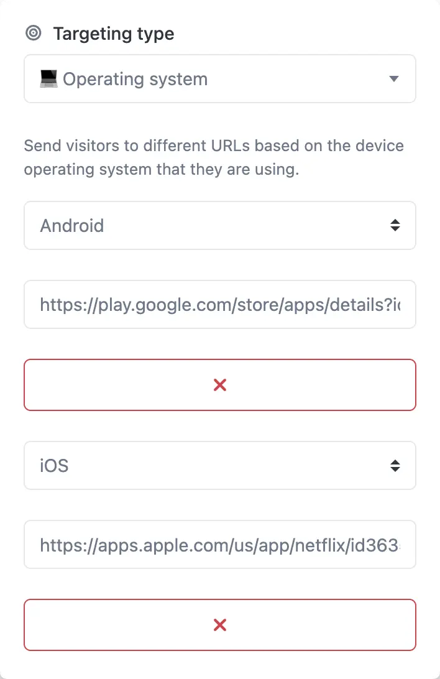The image size is (440, 679).
Task: Click the red X icon under Google Play URL
Action: pyautogui.click(x=220, y=384)
